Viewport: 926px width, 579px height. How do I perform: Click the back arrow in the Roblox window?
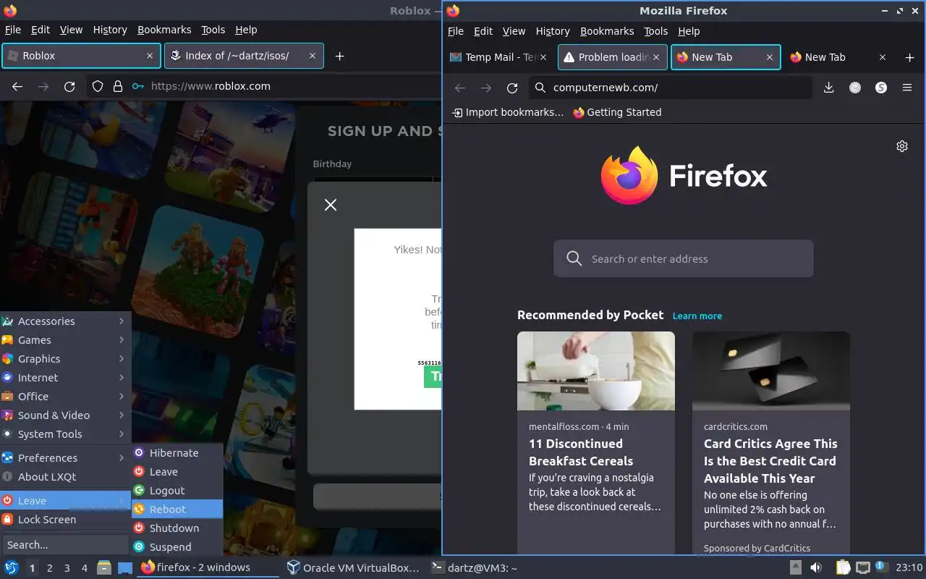(17, 86)
